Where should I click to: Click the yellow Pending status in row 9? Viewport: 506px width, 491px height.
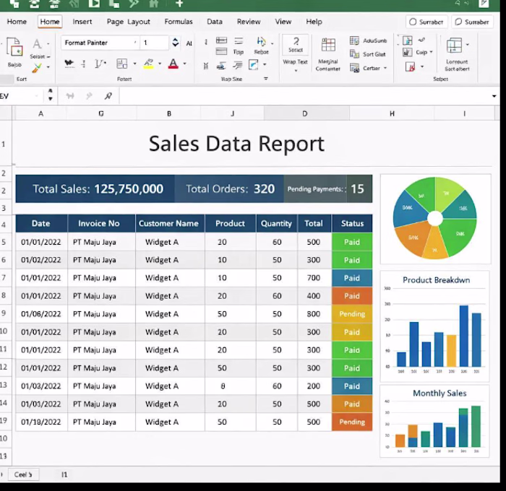352,314
